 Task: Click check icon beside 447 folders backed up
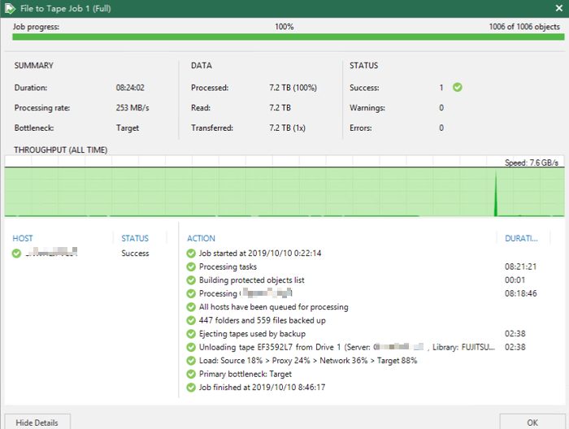(x=191, y=321)
